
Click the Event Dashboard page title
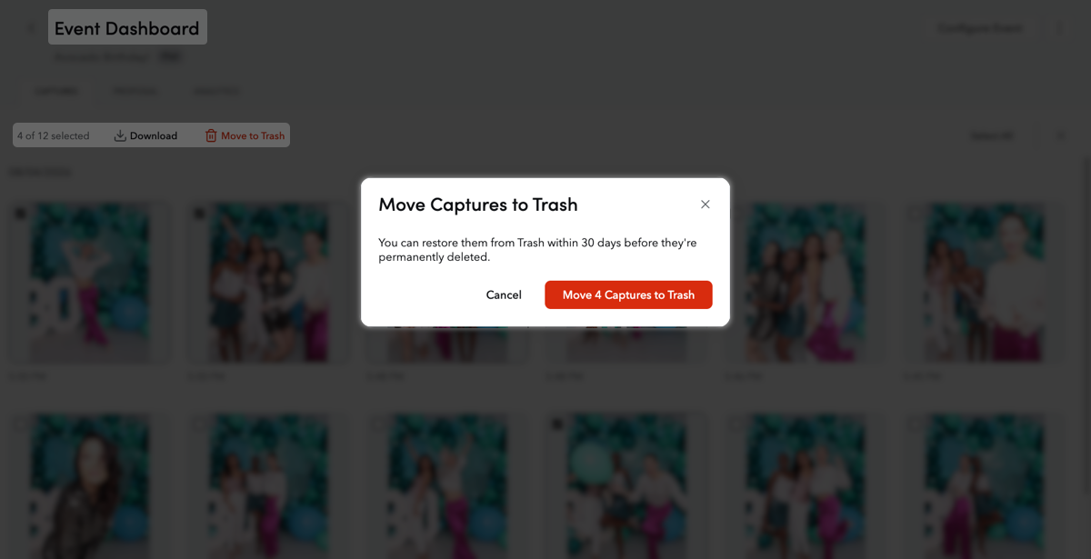127,28
